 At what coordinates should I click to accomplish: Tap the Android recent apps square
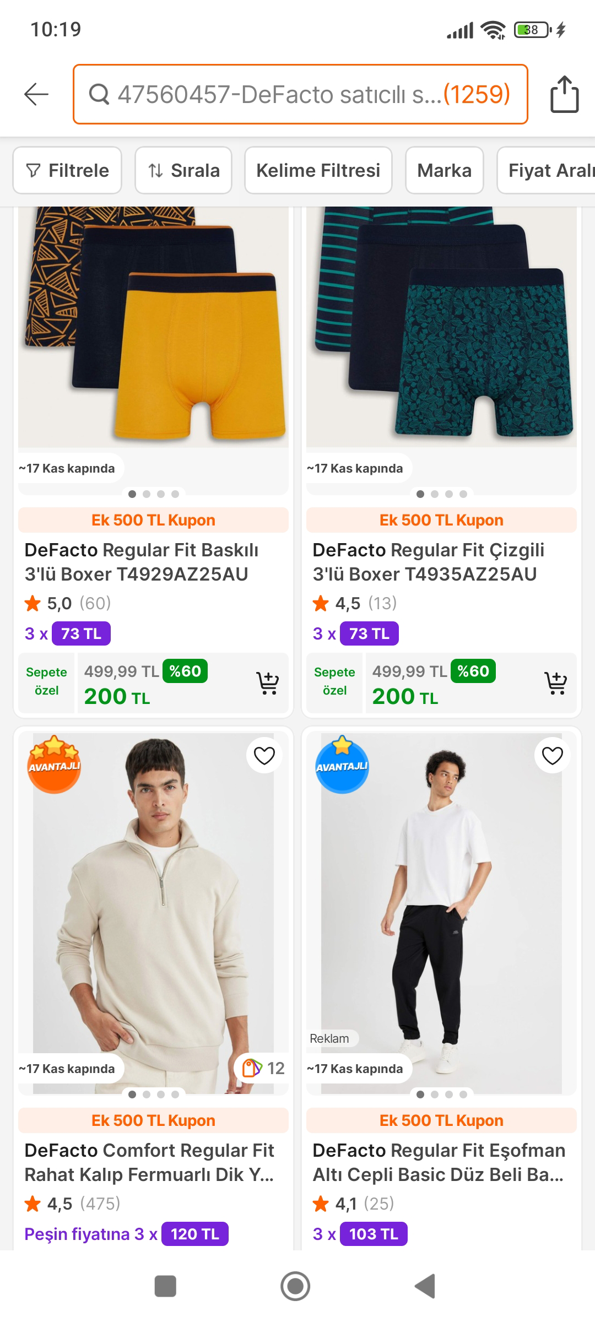tap(165, 1286)
